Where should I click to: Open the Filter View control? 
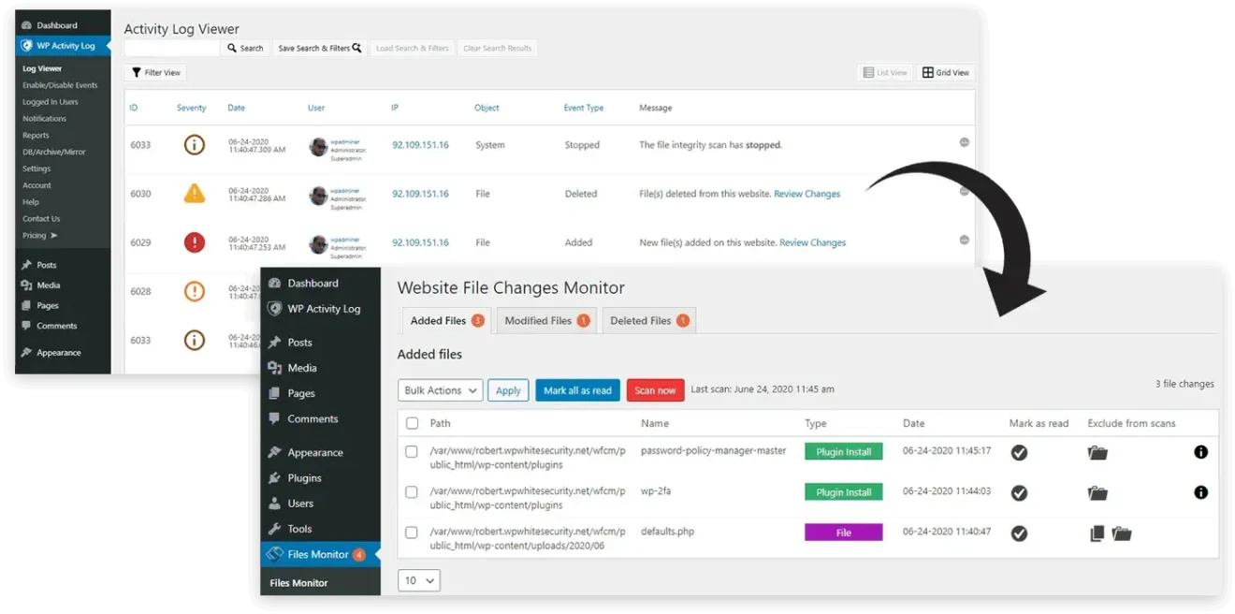click(156, 72)
